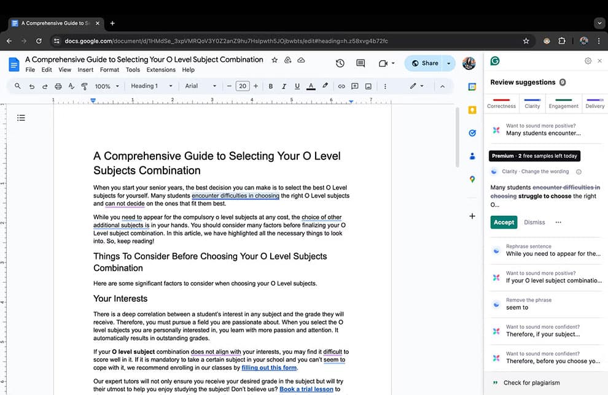Collapse the menus with the chevron
Screen dimensions: 608x395
click(x=442, y=86)
